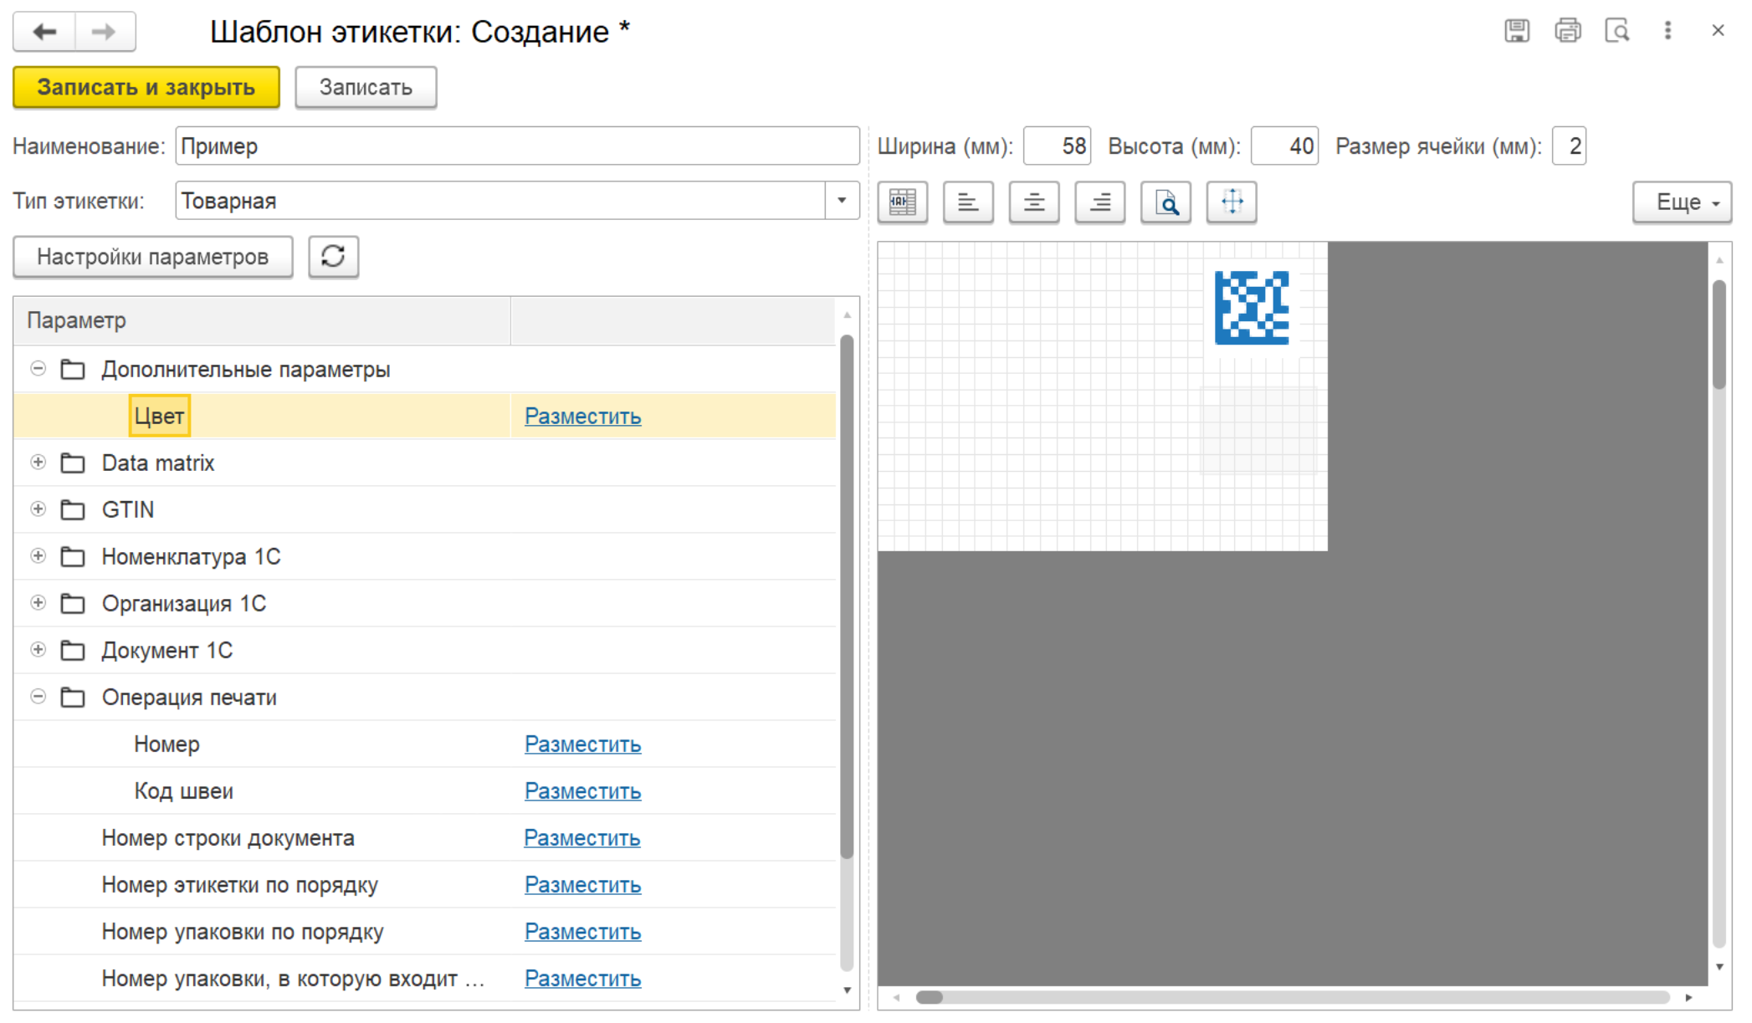Click the editor scroll down arrow

(1719, 967)
